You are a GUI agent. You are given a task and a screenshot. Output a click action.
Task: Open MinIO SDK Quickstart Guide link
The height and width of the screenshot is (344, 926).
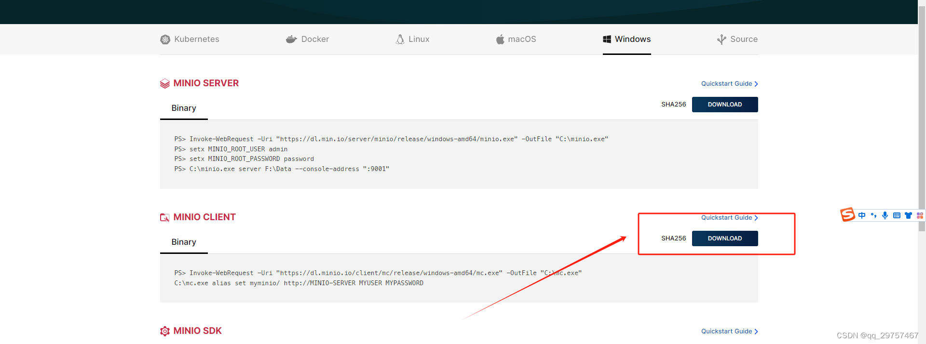(729, 331)
